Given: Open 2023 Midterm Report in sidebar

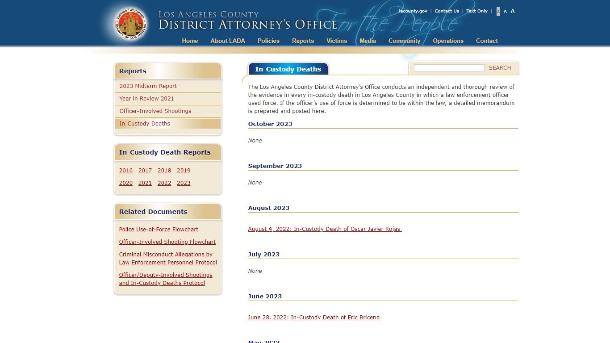Looking at the screenshot, I should click(168, 86).
